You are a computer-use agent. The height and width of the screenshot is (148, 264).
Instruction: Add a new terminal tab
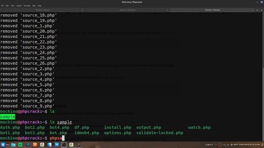pos(257,10)
